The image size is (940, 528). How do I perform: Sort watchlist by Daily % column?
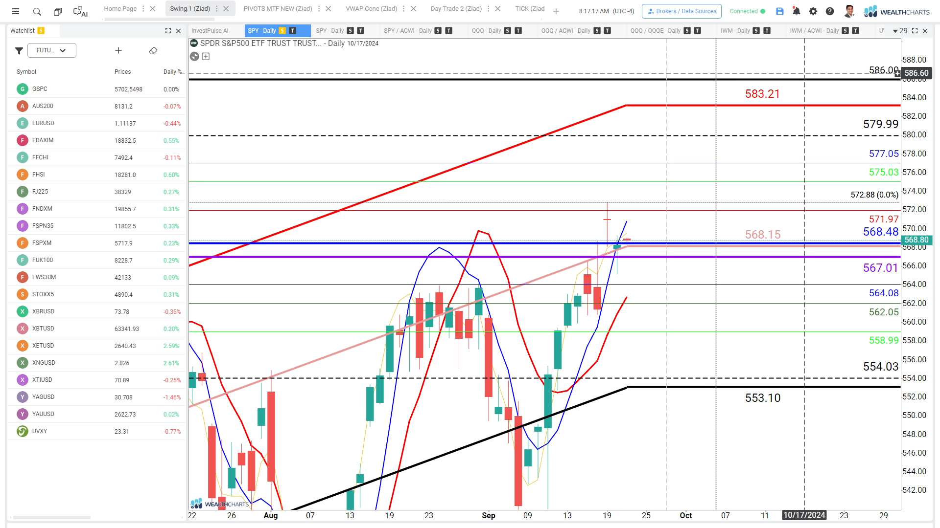click(173, 72)
